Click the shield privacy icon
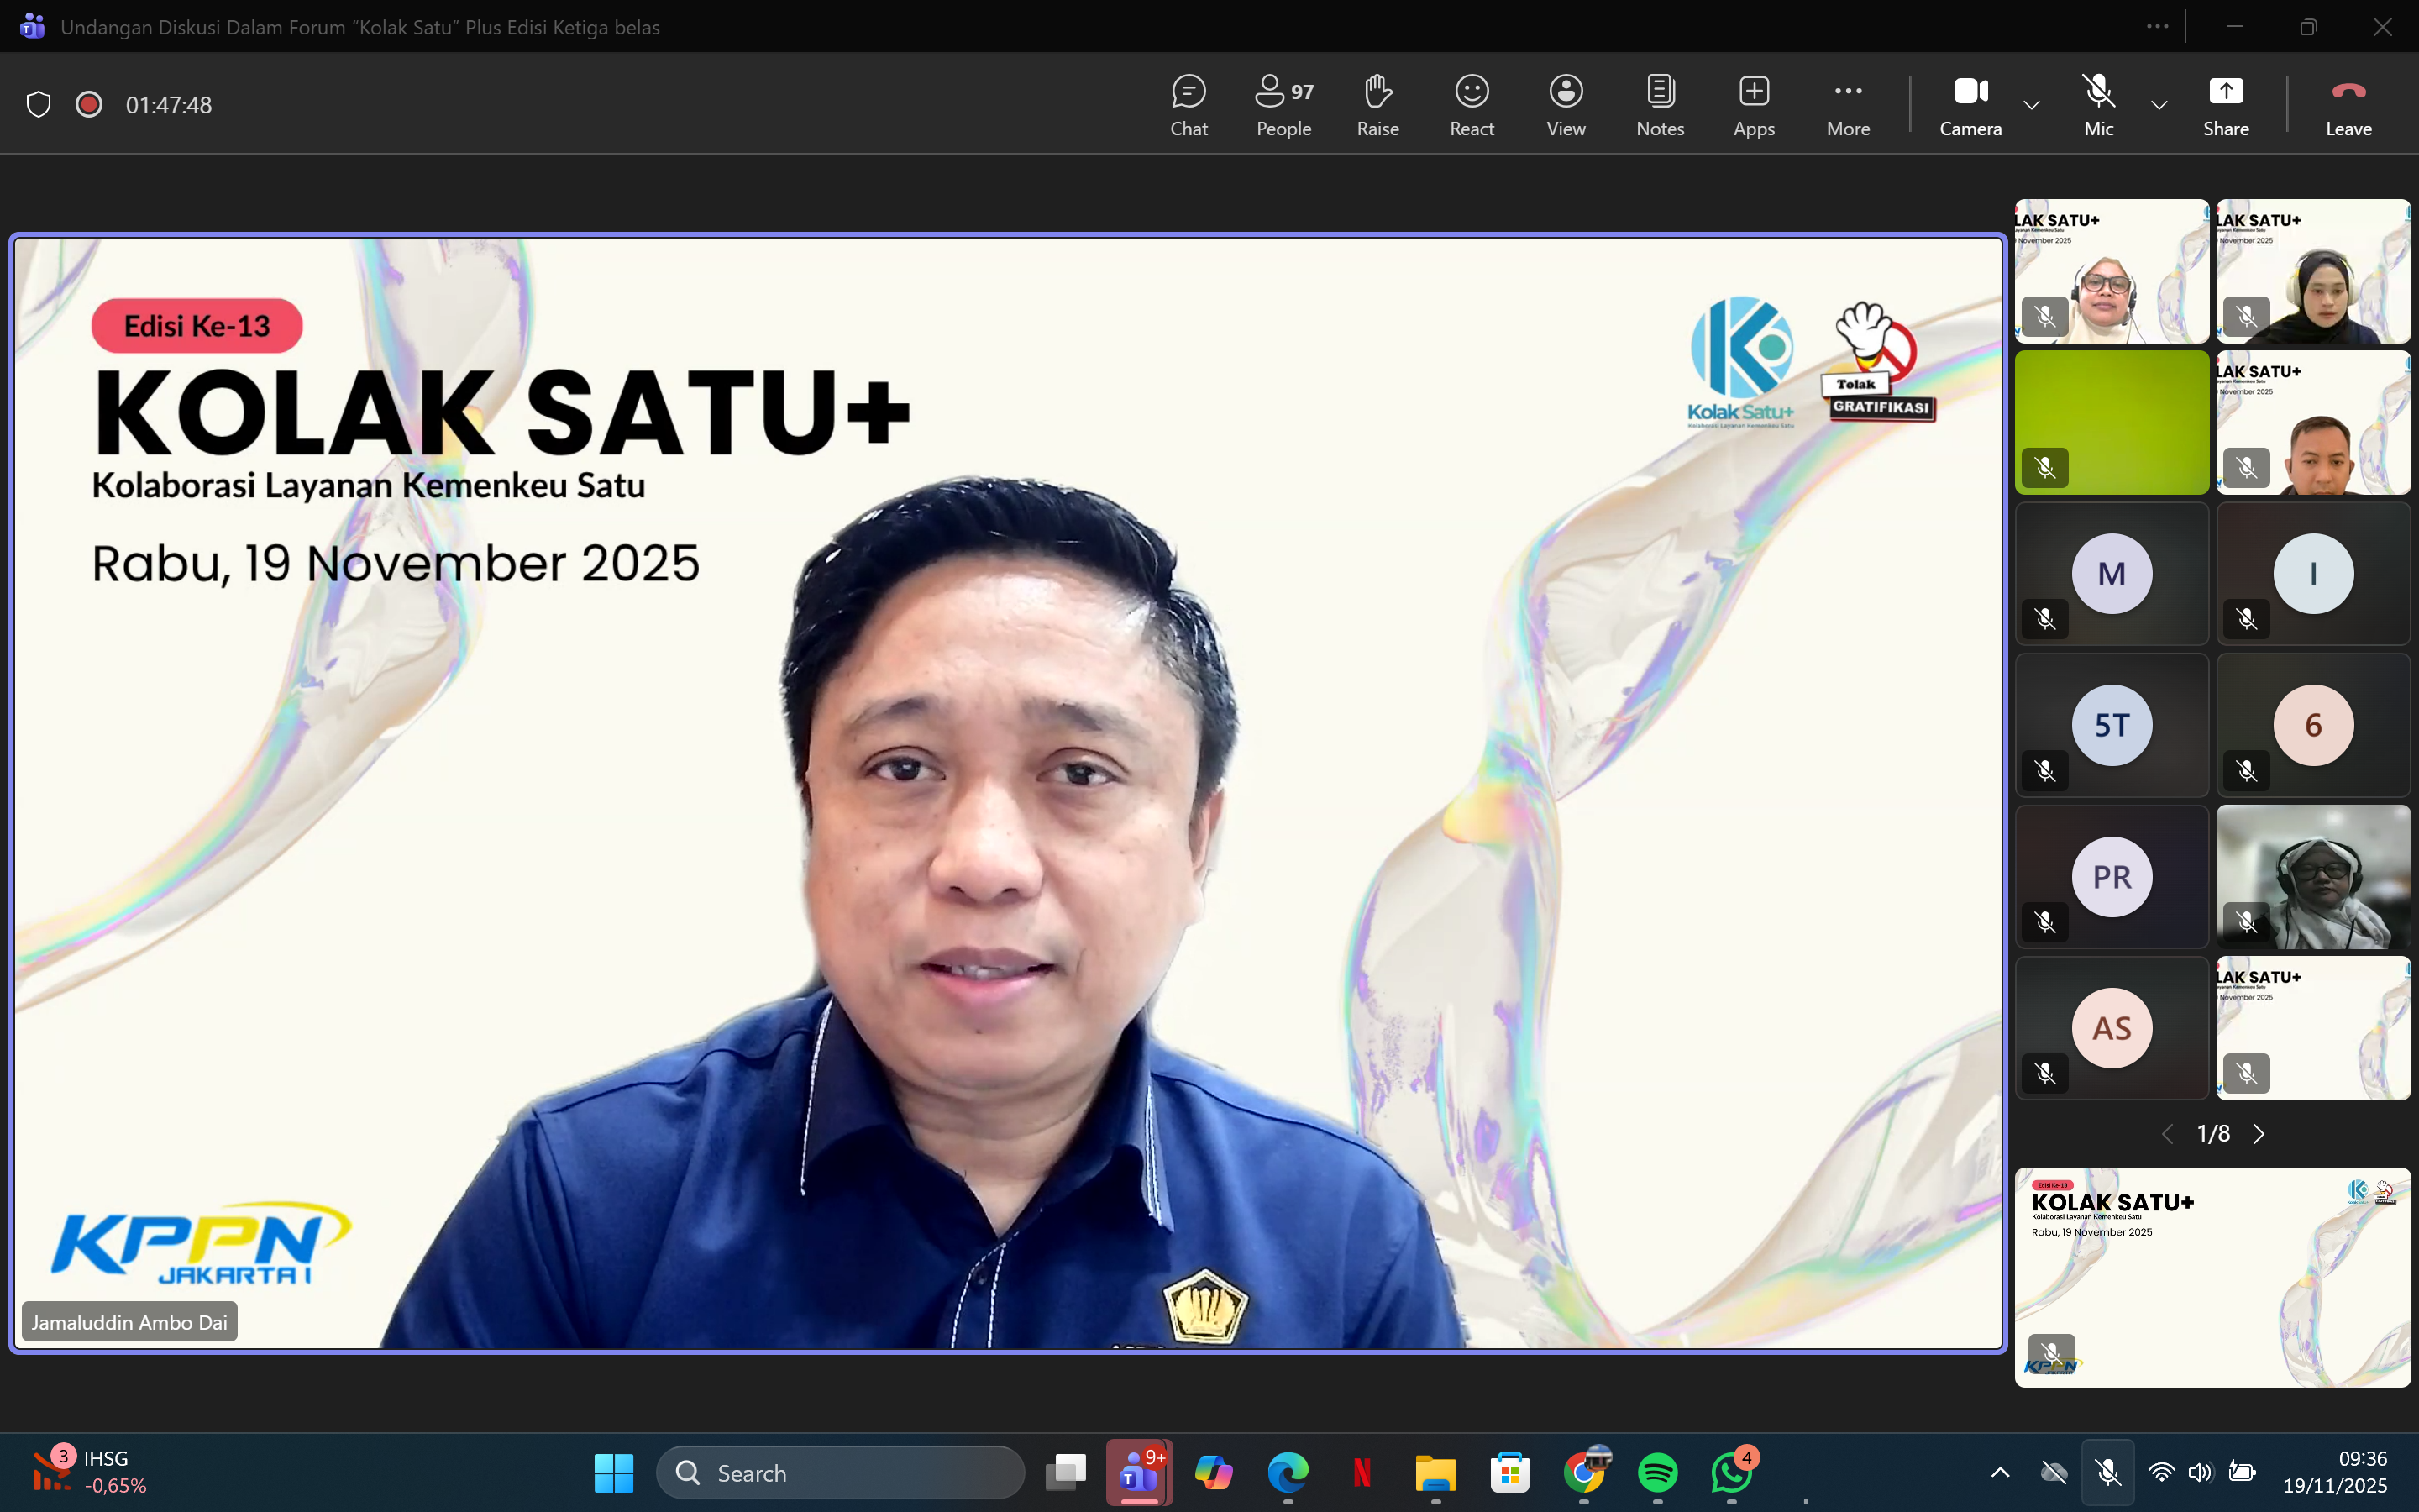The image size is (2419, 1512). pyautogui.click(x=38, y=104)
